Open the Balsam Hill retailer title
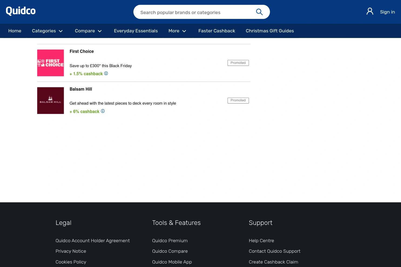 pos(81,89)
